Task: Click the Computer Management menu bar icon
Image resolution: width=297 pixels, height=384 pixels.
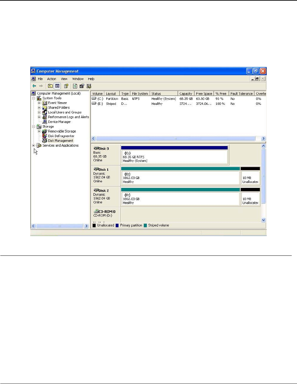Action: pyautogui.click(x=34, y=79)
